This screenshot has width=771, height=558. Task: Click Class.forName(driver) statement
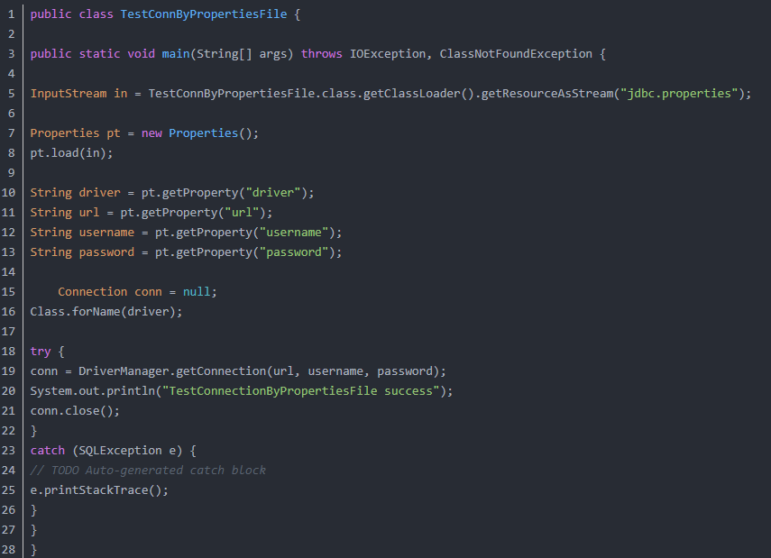(x=106, y=312)
